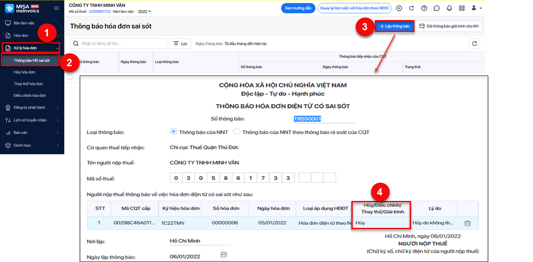
Task: Click the Lập thông báo button
Action: pos(394,26)
